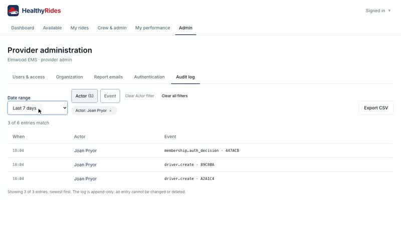Open the My rides tab
The width and height of the screenshot is (401, 250).
(80, 28)
